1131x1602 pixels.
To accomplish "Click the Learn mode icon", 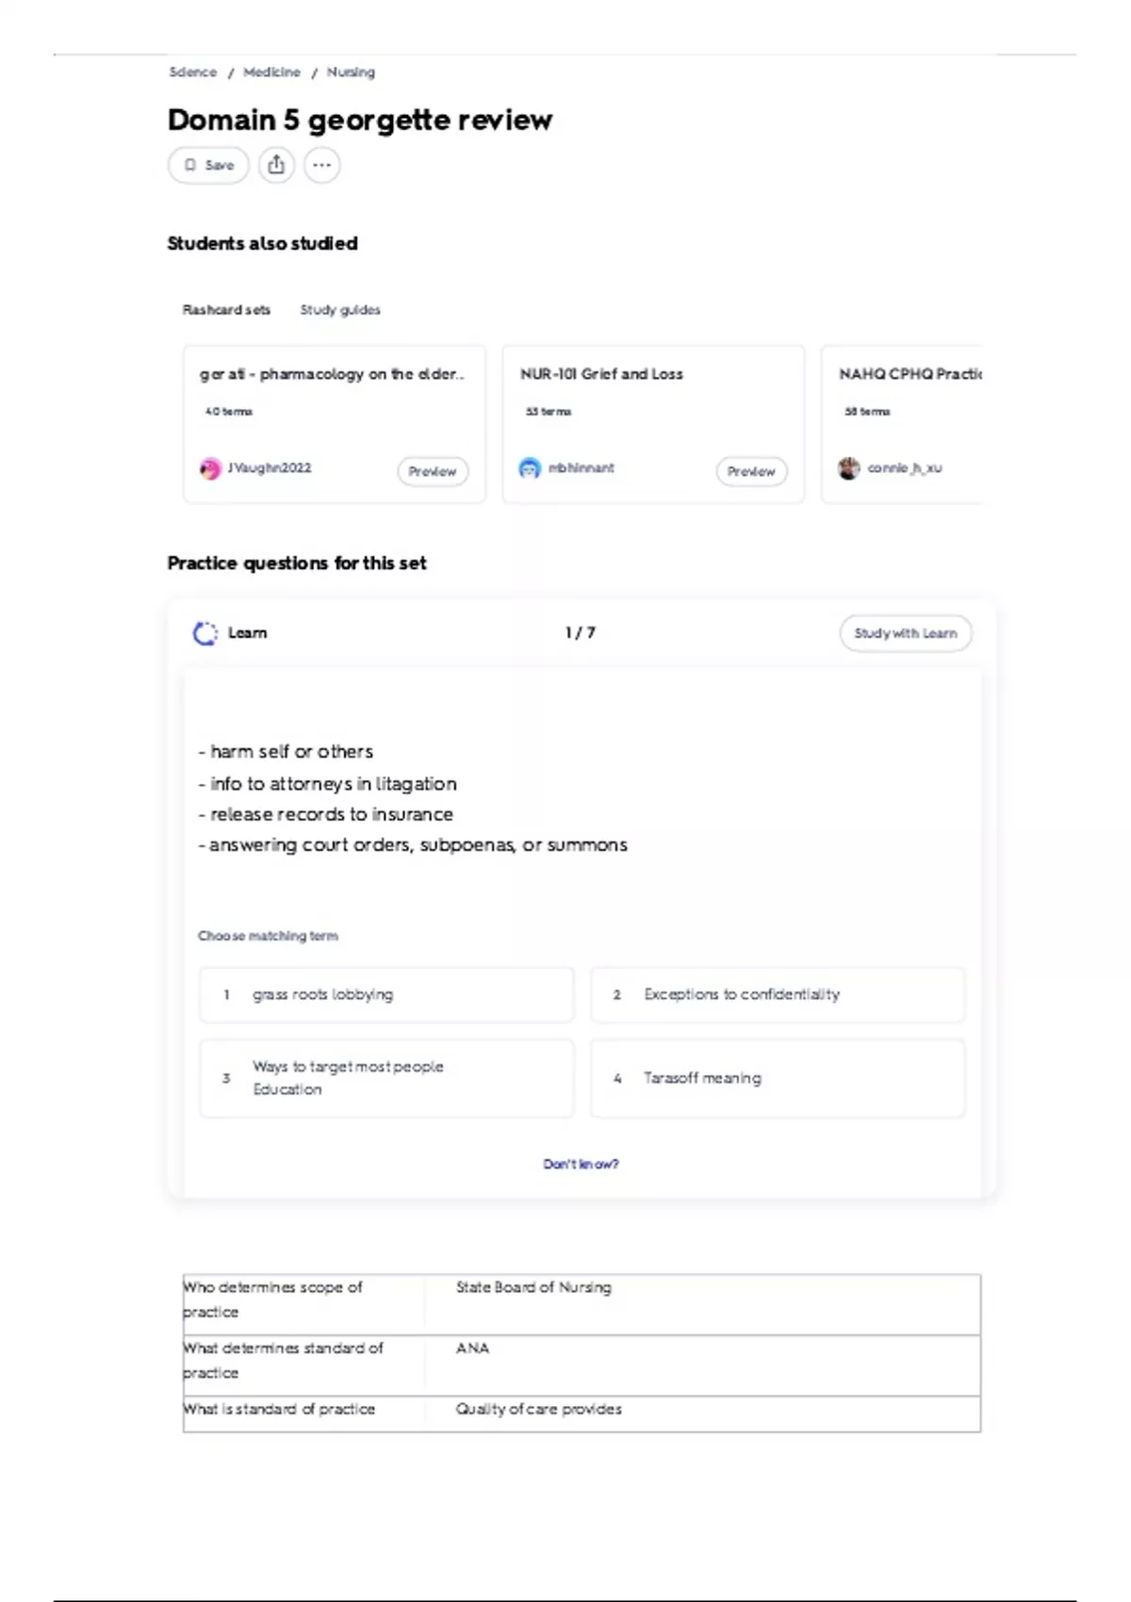I will pos(205,633).
